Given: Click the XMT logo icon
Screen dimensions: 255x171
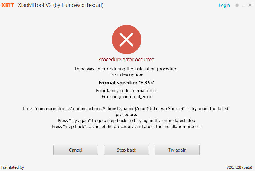Looking at the screenshot, I should (7, 5).
